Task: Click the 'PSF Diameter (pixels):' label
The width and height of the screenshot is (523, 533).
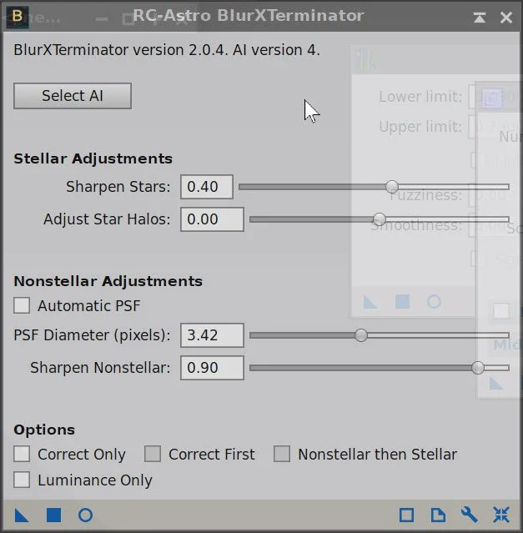Action: click(x=92, y=335)
